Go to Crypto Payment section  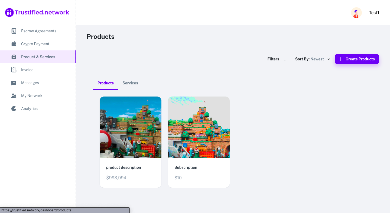click(38, 44)
